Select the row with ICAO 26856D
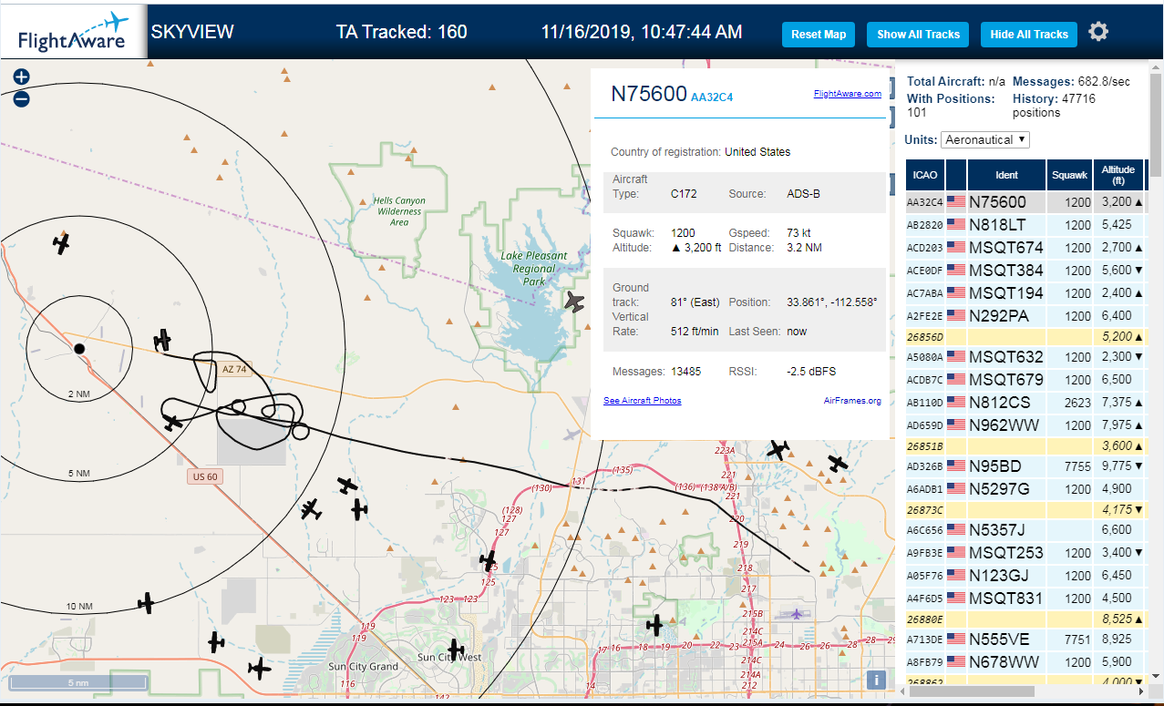The image size is (1164, 706). click(1025, 336)
